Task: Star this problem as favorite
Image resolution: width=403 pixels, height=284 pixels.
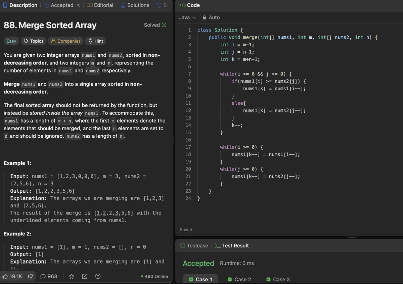Action: tap(71, 276)
